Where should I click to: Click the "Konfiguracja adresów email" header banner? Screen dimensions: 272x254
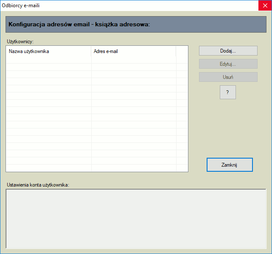click(x=136, y=25)
